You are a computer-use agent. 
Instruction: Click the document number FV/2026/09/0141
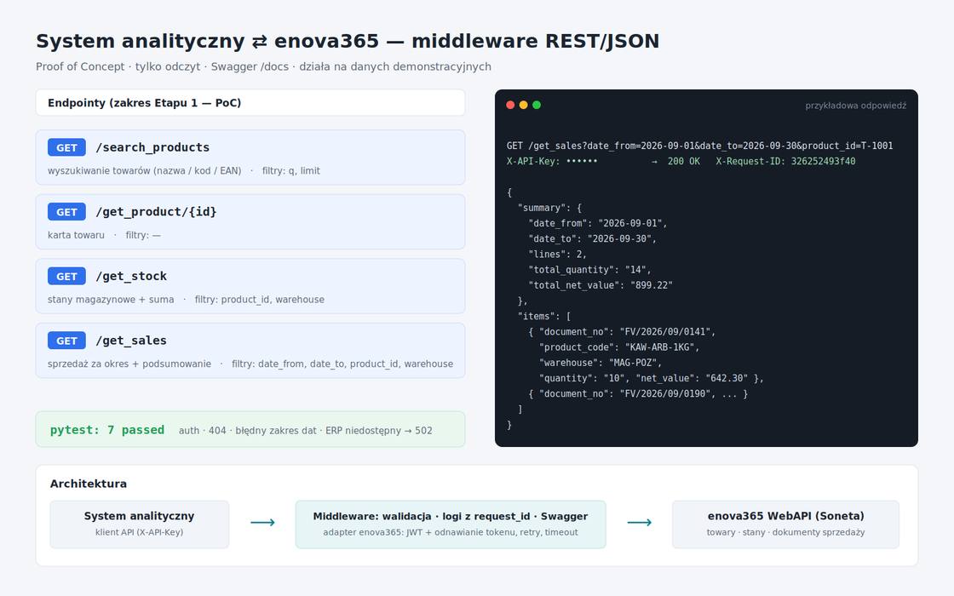[665, 331]
